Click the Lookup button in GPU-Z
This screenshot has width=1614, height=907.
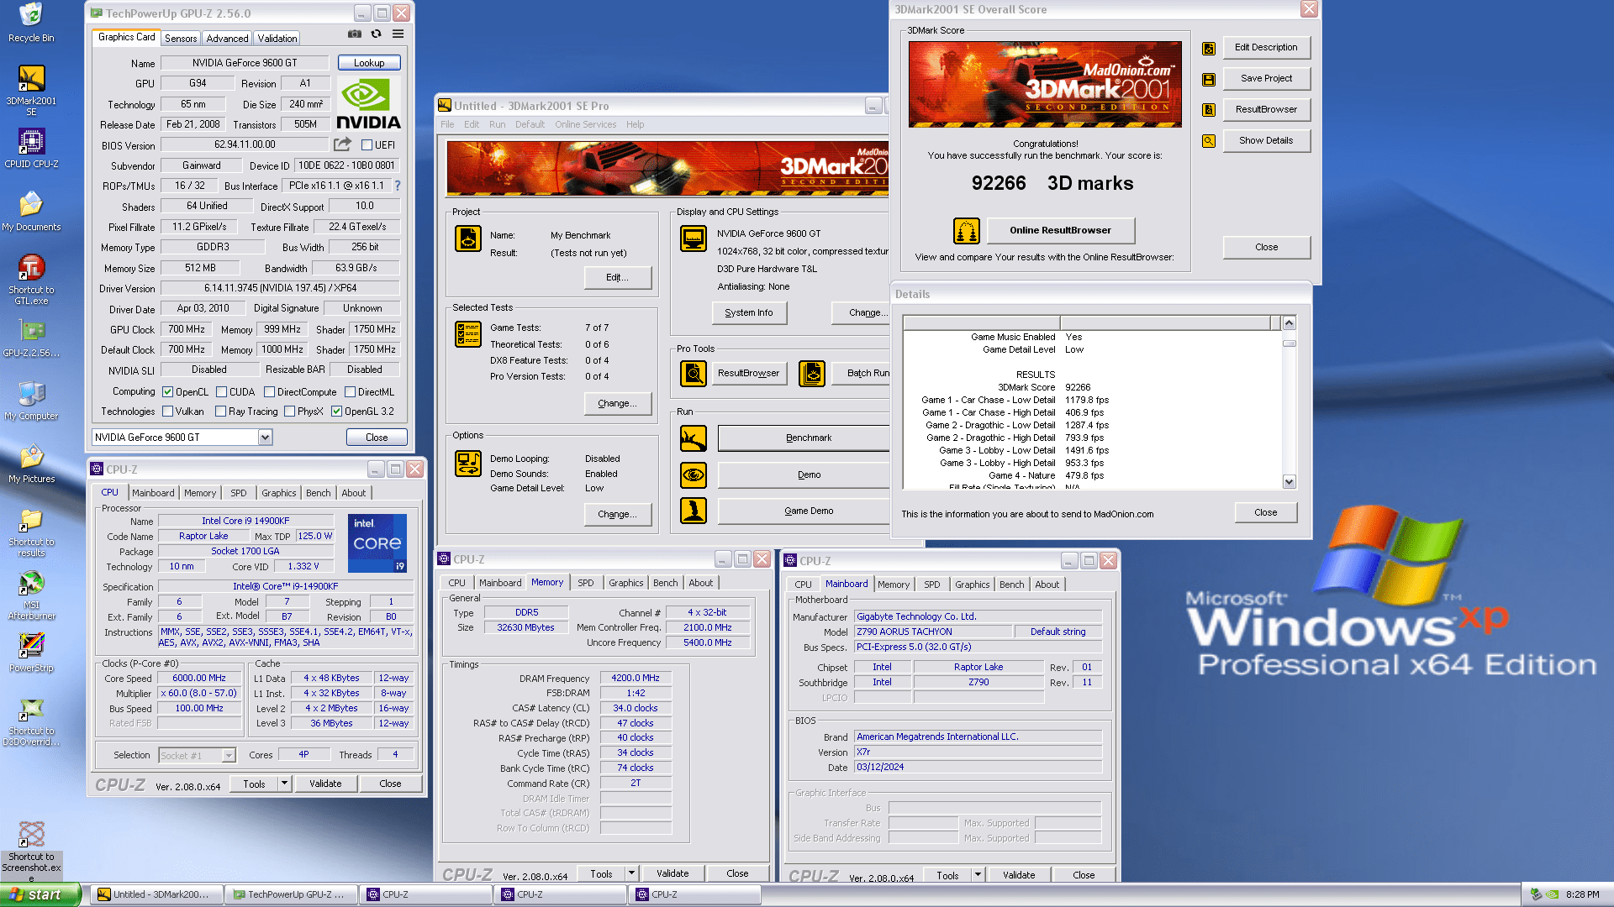point(369,63)
